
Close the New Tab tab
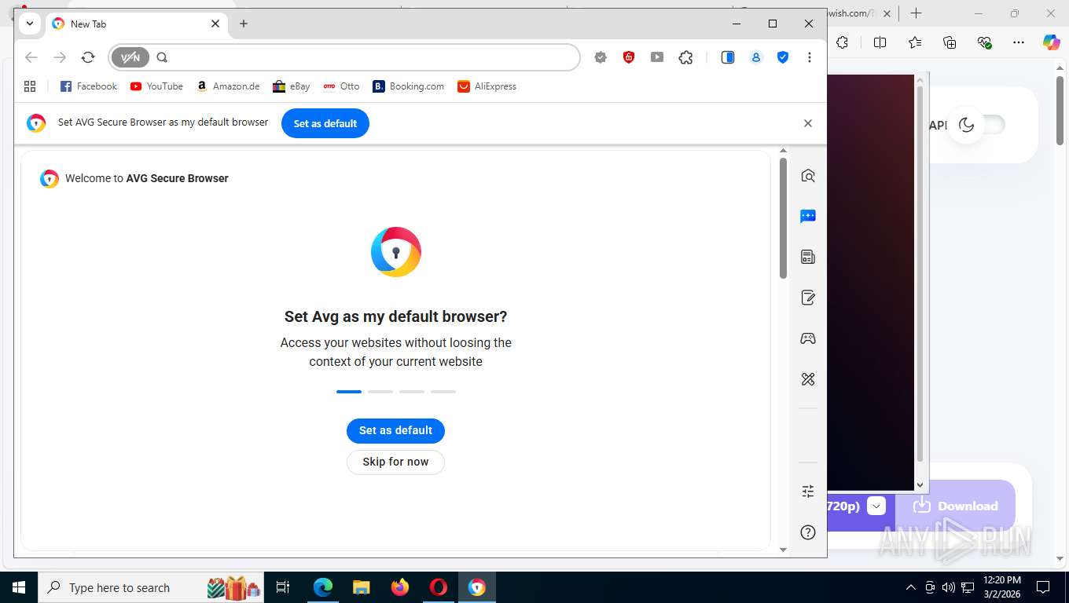[215, 24]
